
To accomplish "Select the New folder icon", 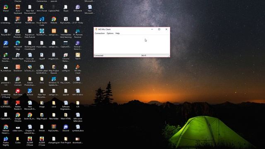I will [54, 116].
